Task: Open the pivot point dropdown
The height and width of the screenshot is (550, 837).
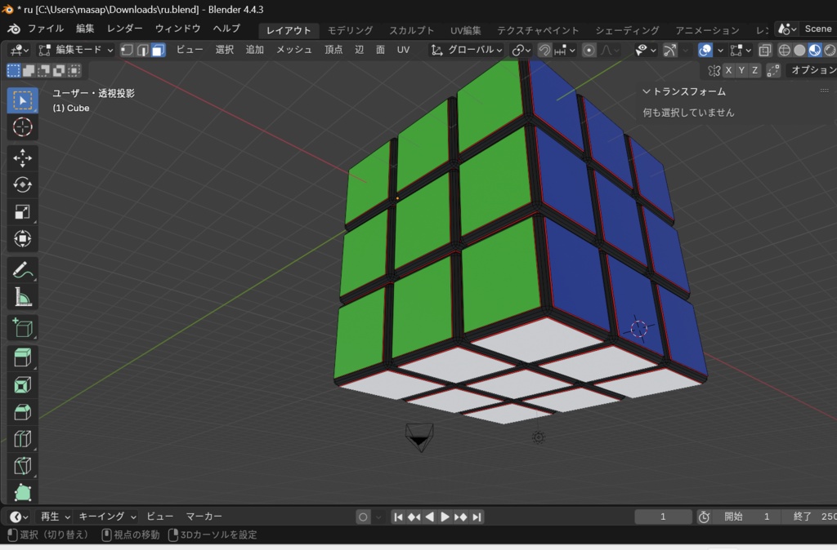Action: pos(521,50)
